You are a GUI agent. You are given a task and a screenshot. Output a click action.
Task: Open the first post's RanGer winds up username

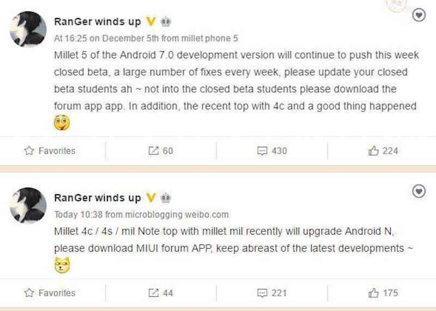[98, 21]
